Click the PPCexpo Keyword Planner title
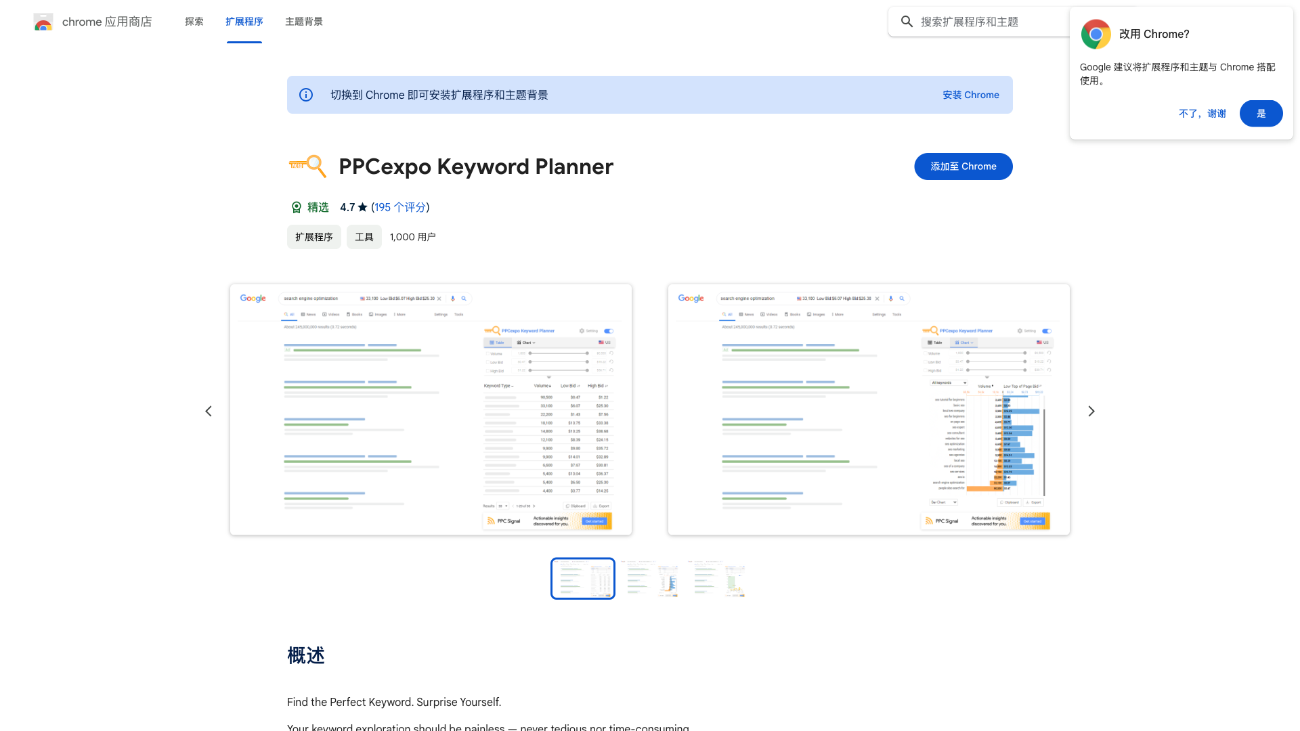1300x731 pixels. pos(476,167)
